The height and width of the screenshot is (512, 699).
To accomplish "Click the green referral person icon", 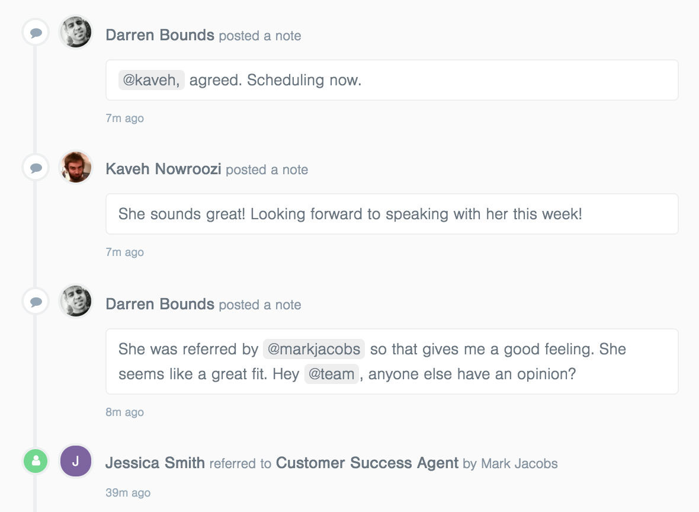I will [x=36, y=460].
